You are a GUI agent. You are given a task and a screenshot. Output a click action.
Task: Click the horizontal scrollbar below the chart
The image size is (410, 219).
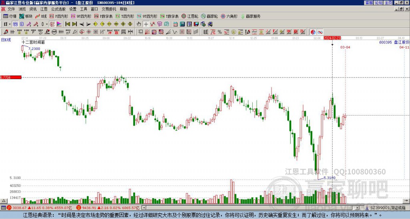252,208
